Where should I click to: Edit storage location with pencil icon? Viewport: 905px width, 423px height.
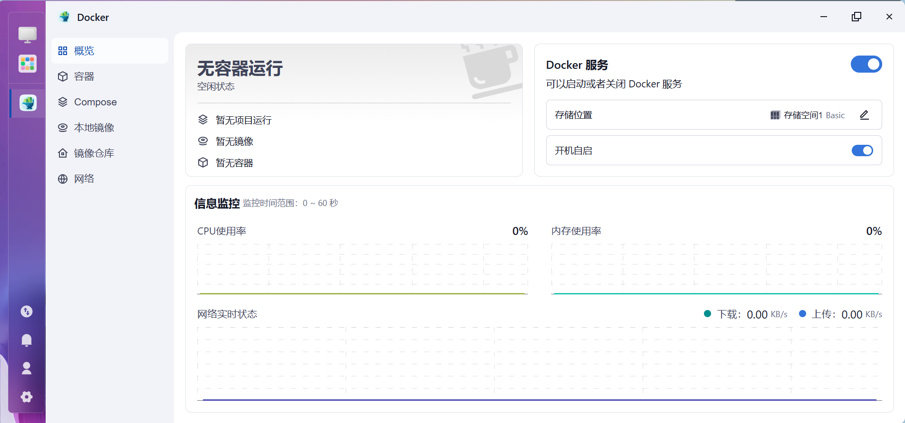pyautogui.click(x=865, y=115)
